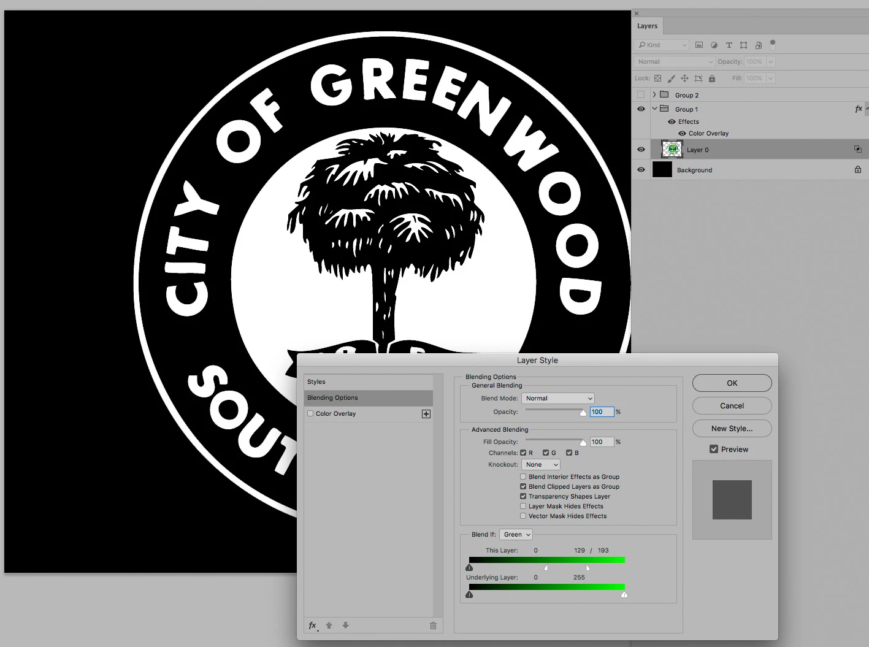Filter layers by shape layer icon
Image resolution: width=869 pixels, height=647 pixels.
pyautogui.click(x=743, y=45)
